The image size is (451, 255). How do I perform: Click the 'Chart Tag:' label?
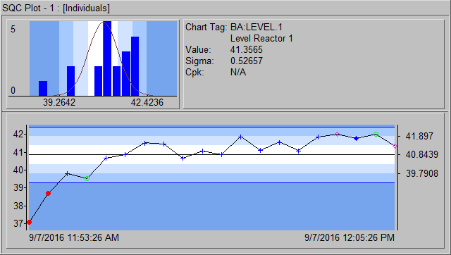pos(206,27)
